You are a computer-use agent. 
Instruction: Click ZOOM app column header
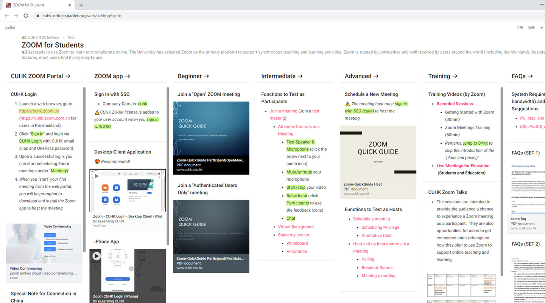click(x=112, y=76)
